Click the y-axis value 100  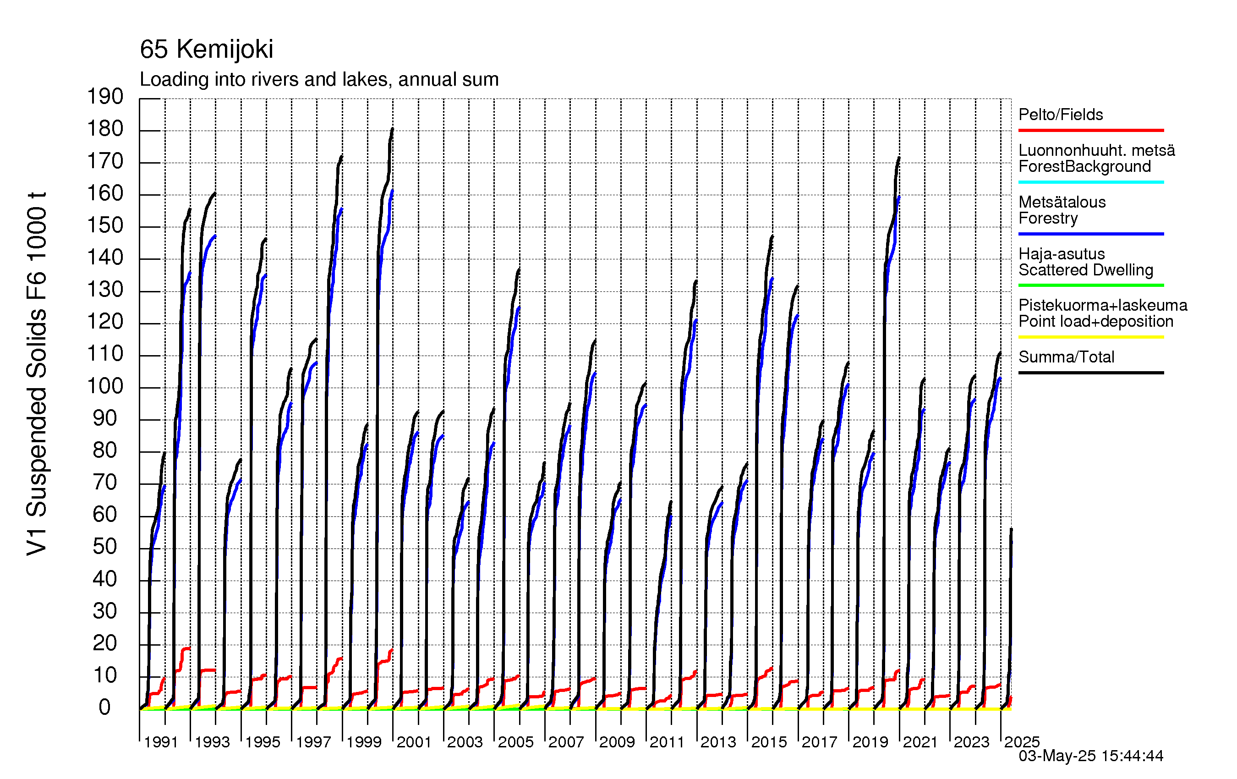[x=105, y=386]
